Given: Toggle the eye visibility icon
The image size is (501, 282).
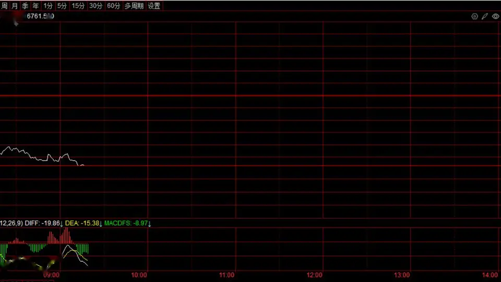Looking at the screenshot, I should point(496,16).
